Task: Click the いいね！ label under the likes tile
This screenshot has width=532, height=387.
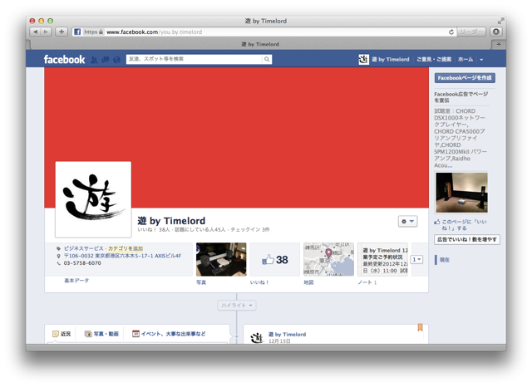Action: click(259, 282)
